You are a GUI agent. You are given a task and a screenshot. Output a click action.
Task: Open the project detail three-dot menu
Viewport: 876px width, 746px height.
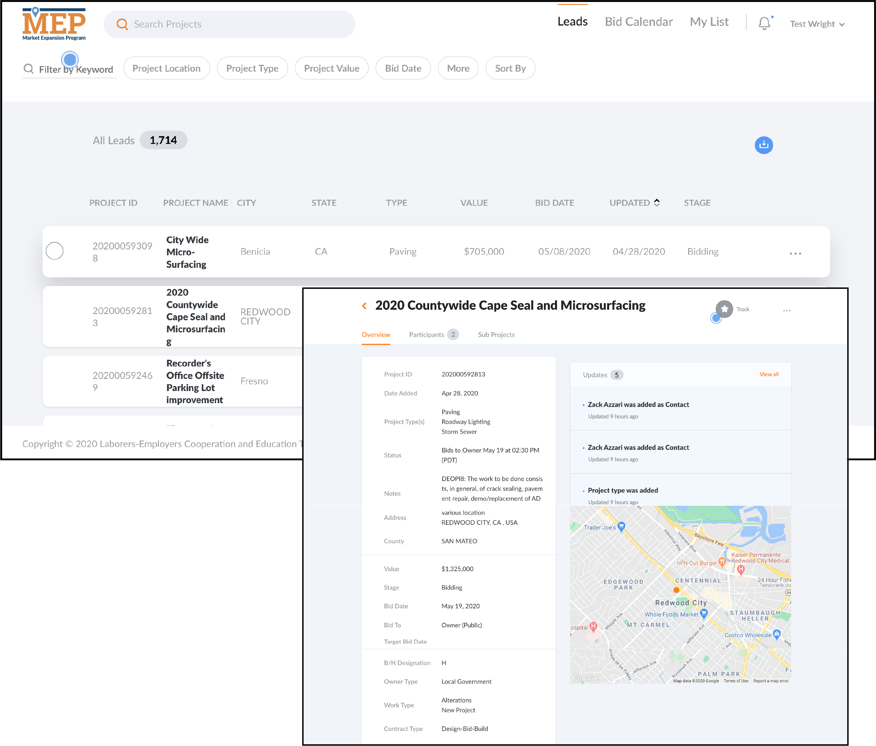[x=786, y=310]
